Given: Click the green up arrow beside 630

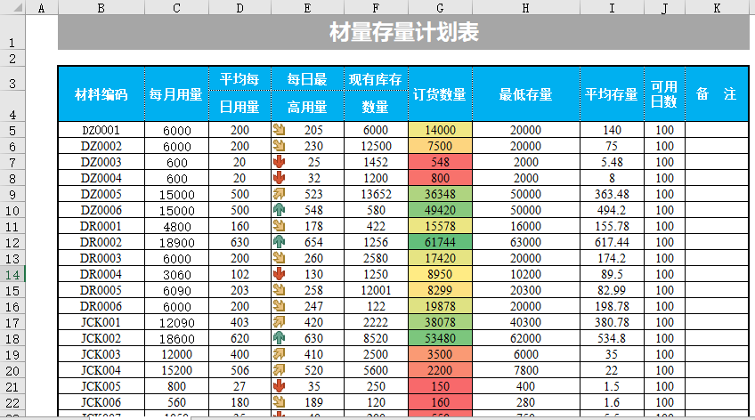Looking at the screenshot, I should (280, 338).
